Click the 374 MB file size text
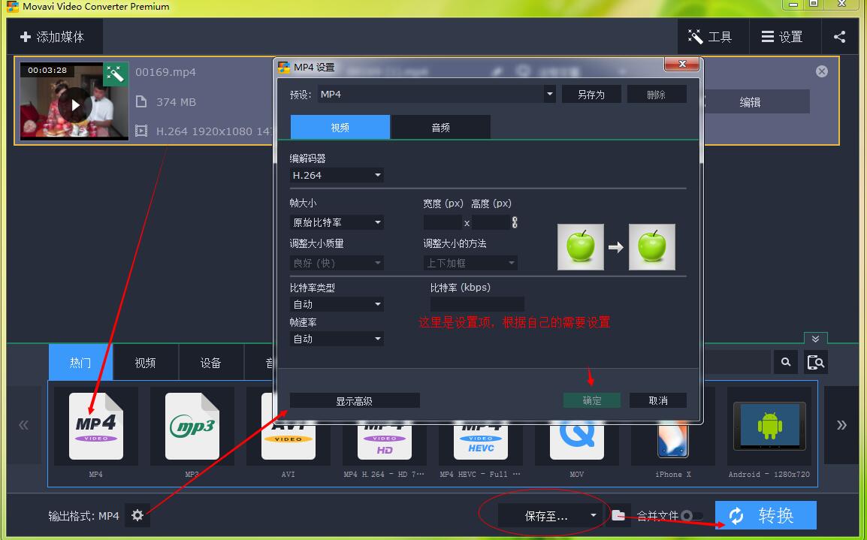The height and width of the screenshot is (540, 867). [176, 101]
